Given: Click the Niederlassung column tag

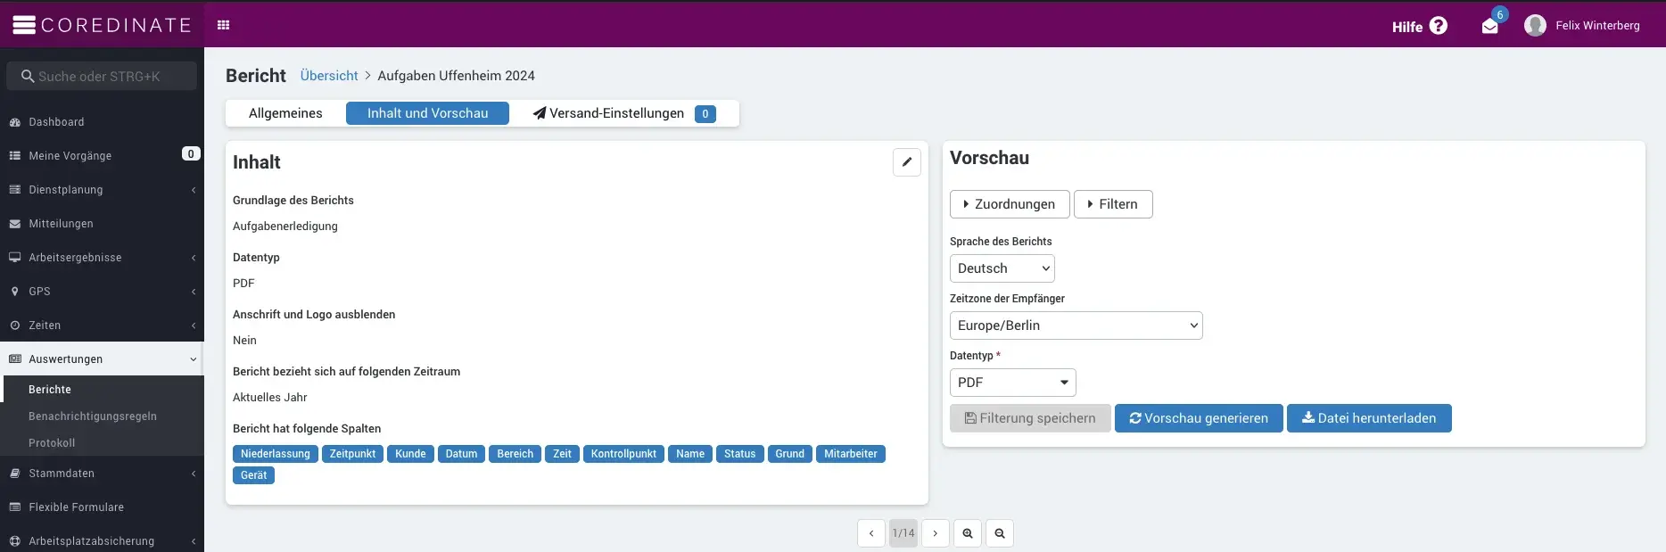Looking at the screenshot, I should [x=276, y=454].
